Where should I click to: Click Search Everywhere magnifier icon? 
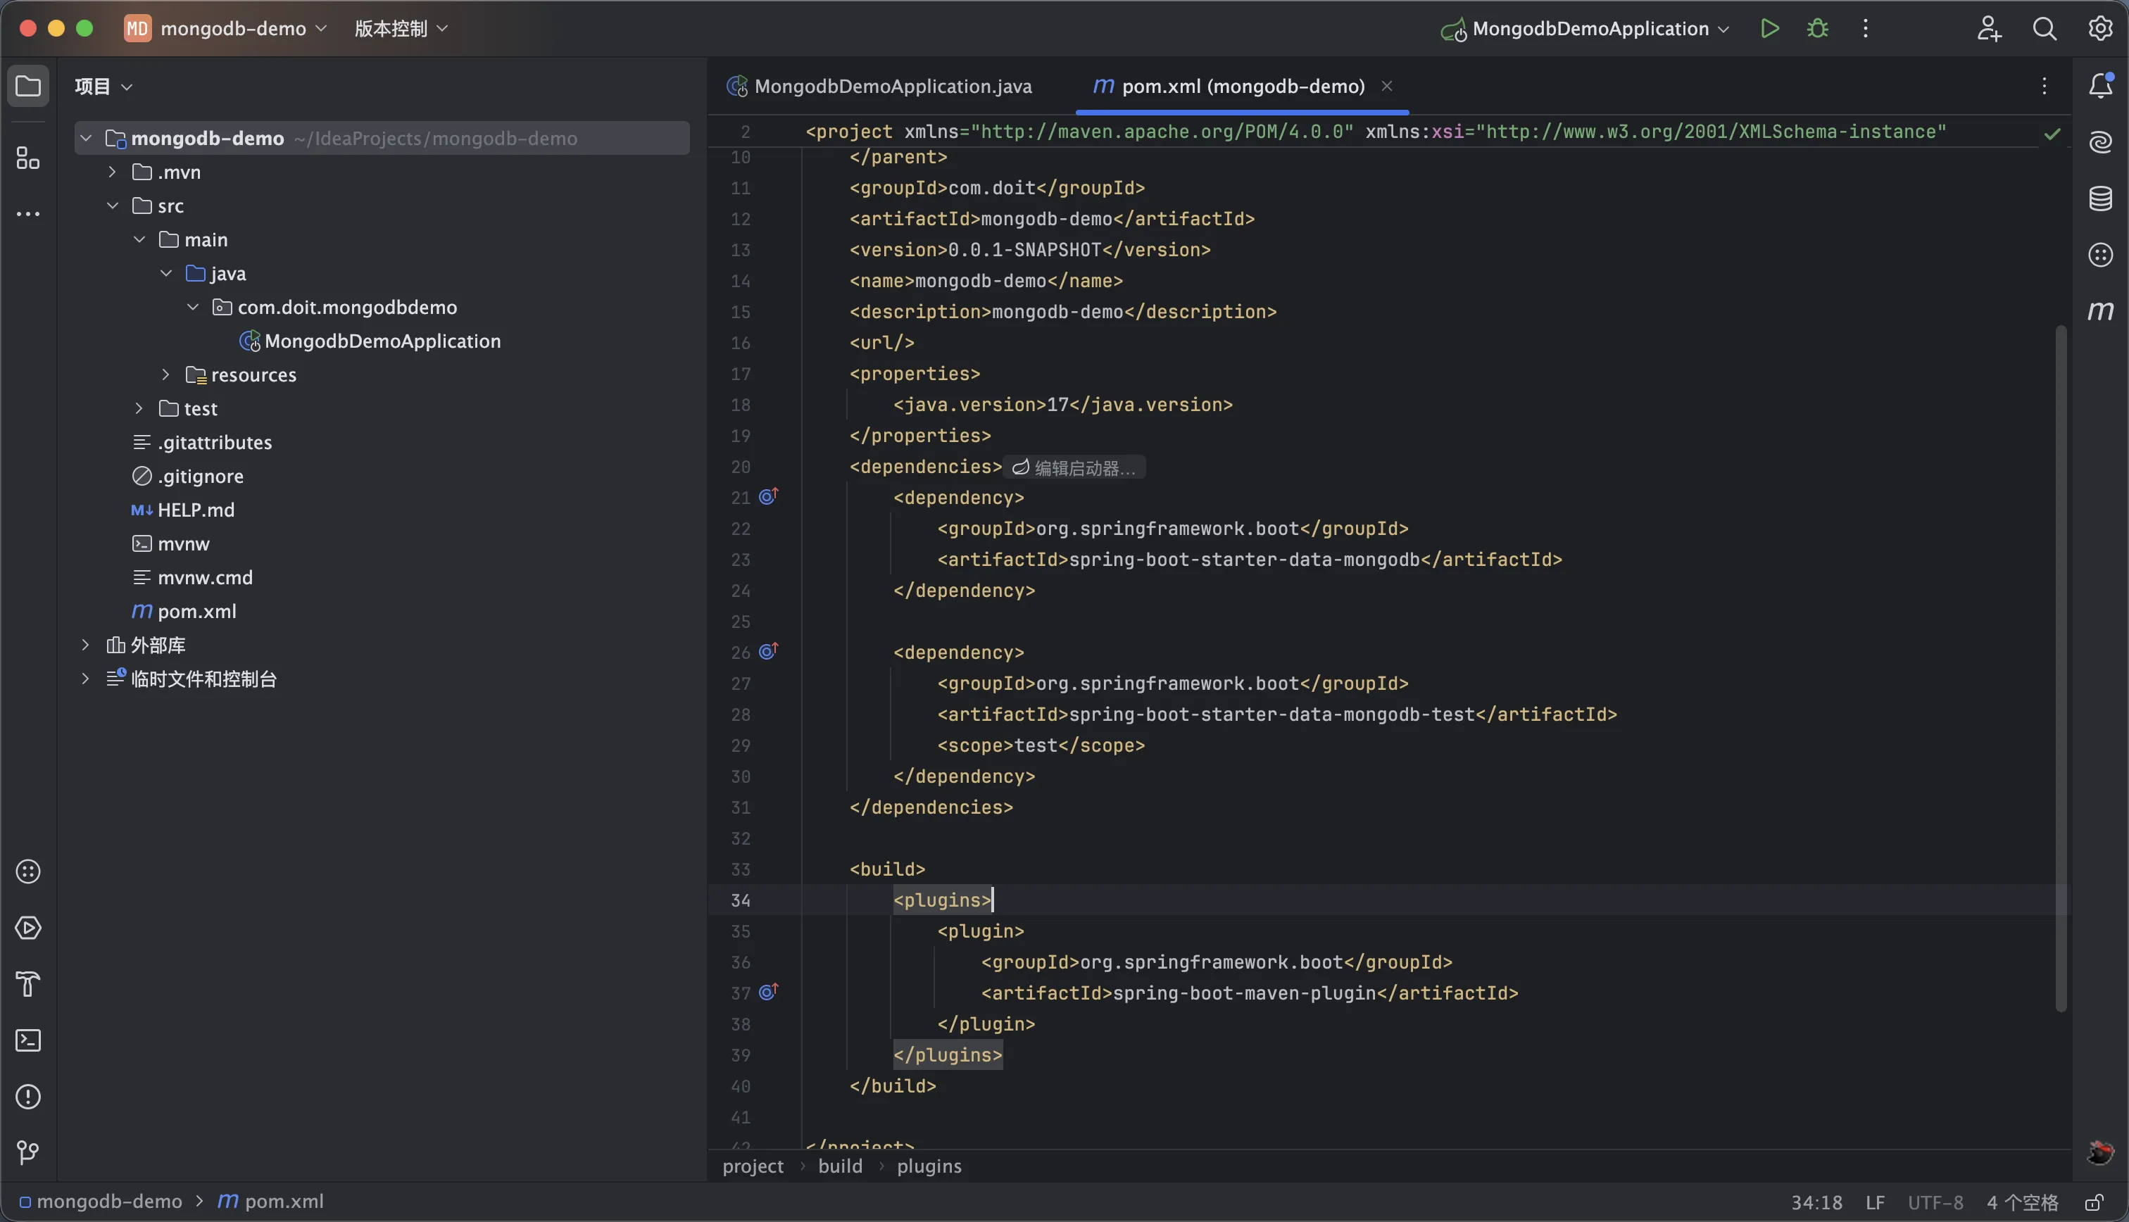2045,29
